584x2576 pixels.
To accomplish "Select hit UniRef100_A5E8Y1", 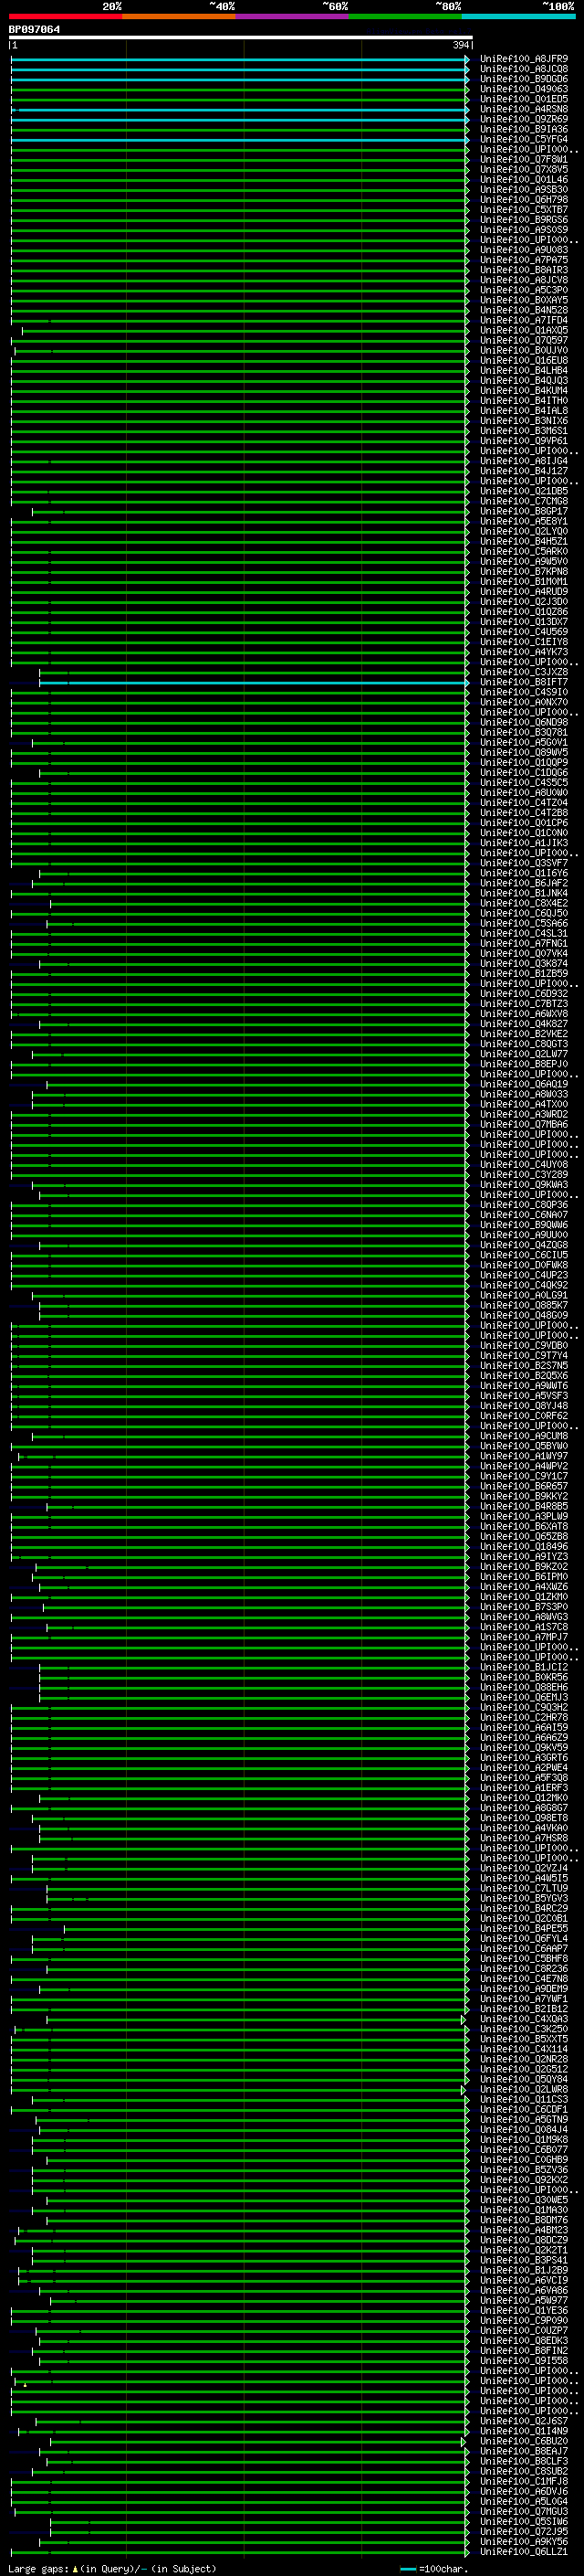I will click(x=523, y=521).
